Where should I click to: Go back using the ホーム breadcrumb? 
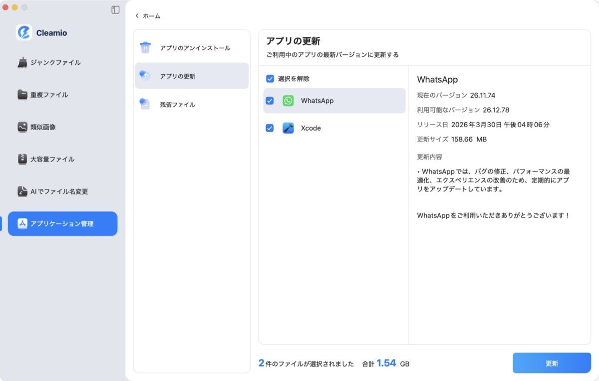tap(148, 15)
